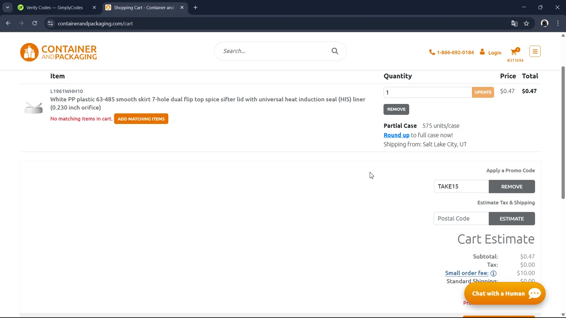Open the browser profile icon
This screenshot has height=318, width=566.
pyautogui.click(x=544, y=23)
